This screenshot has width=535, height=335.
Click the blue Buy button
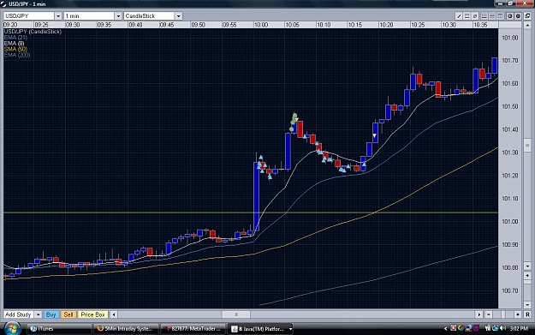click(51, 314)
